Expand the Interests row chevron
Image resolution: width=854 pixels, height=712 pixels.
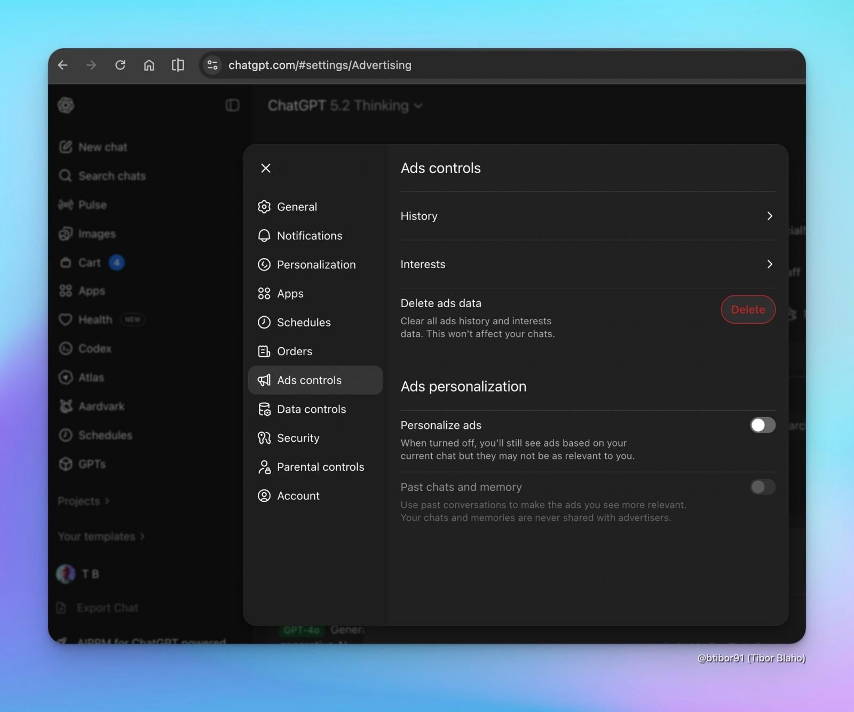coord(769,264)
